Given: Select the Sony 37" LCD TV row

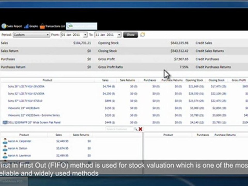Looking at the screenshot, I should click(124, 101).
